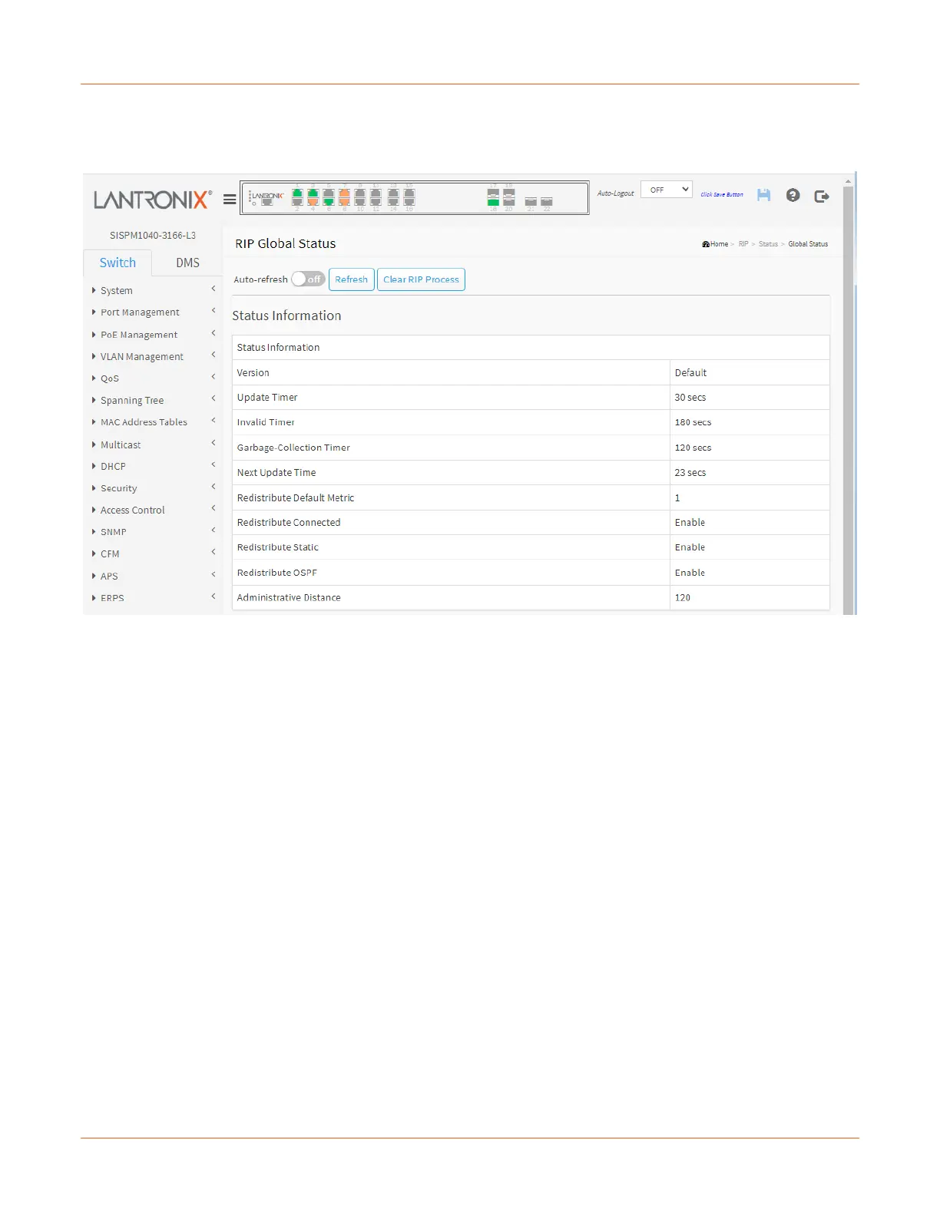Click the Version row label
This screenshot has height=1216, width=940.
coord(253,373)
